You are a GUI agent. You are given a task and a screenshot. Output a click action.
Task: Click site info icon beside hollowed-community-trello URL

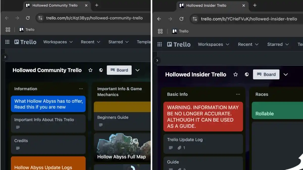pos(40,18)
